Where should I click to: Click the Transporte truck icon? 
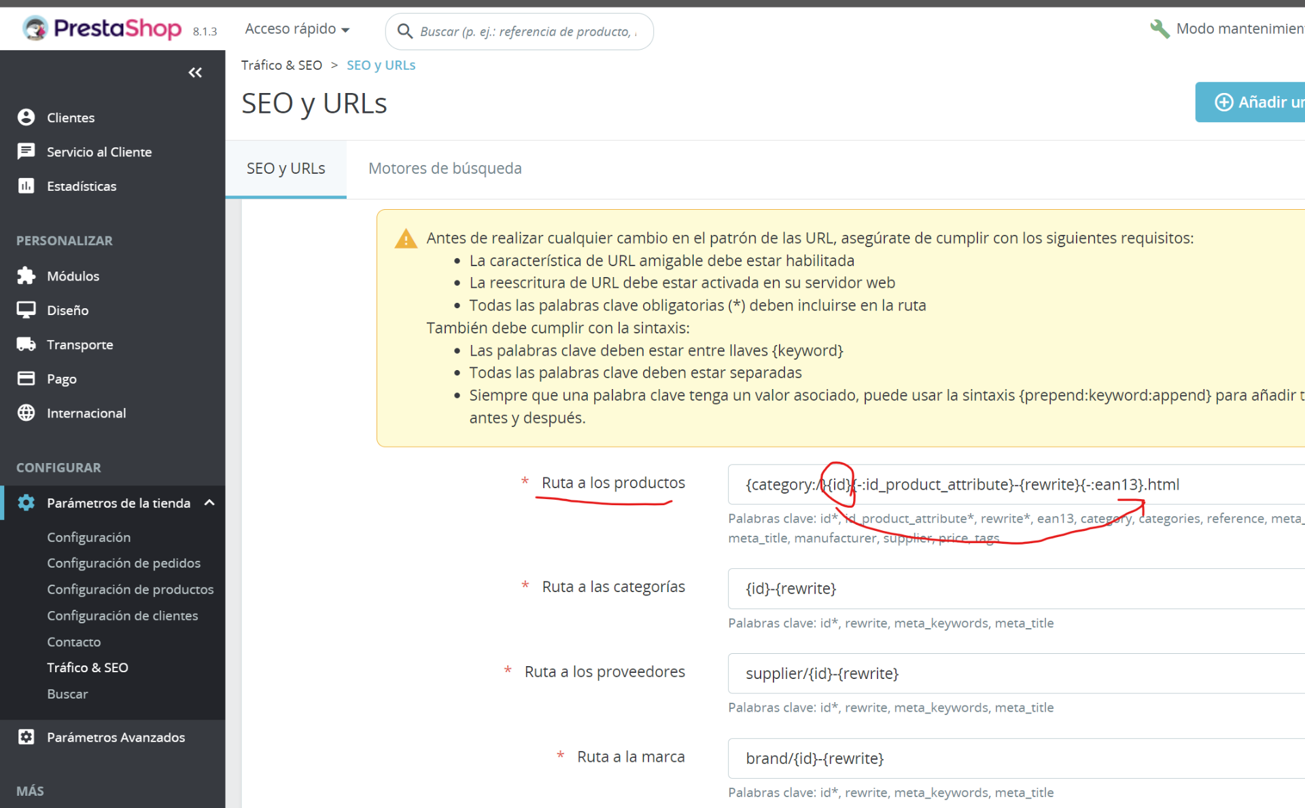click(26, 344)
